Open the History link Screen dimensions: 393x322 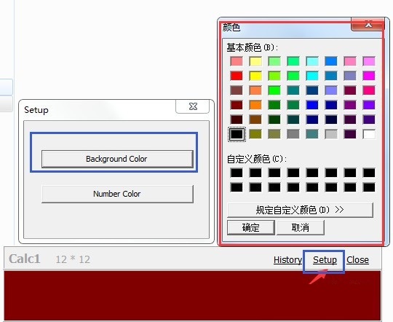coord(287,260)
